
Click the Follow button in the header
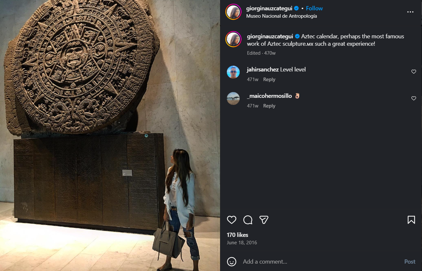tap(314, 8)
